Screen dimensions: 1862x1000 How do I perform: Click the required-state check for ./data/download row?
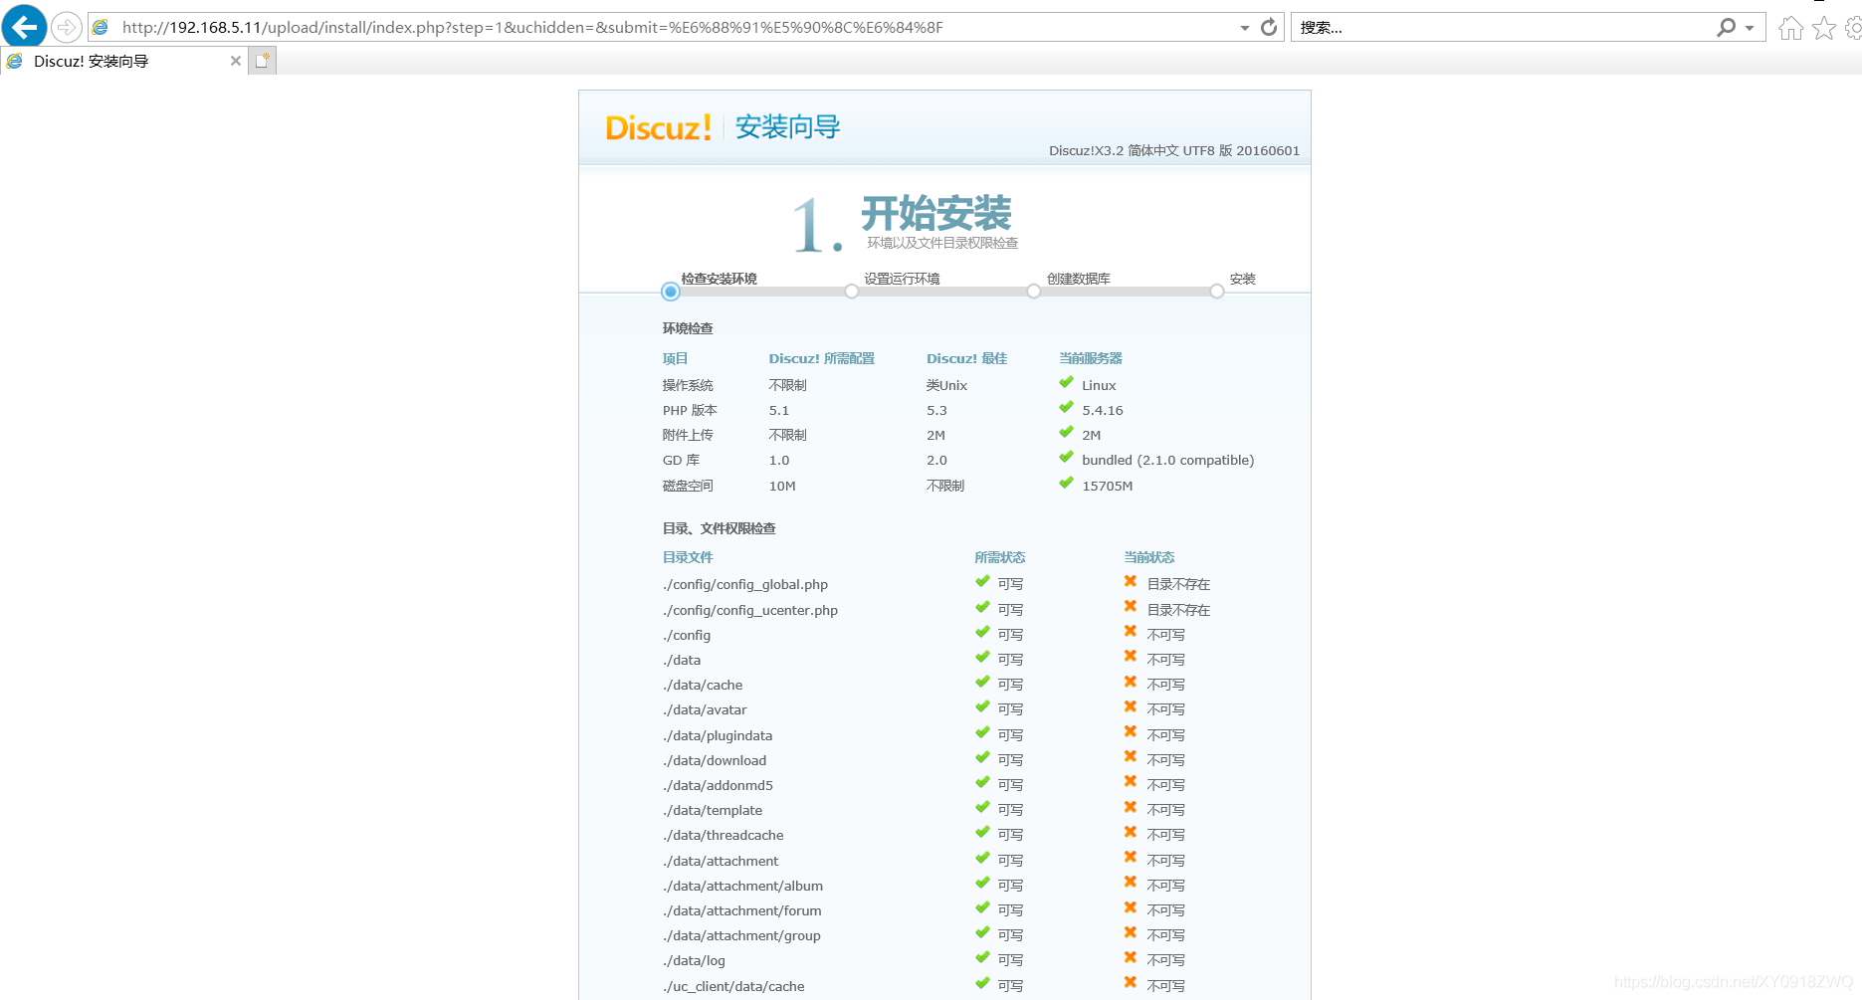coord(982,757)
